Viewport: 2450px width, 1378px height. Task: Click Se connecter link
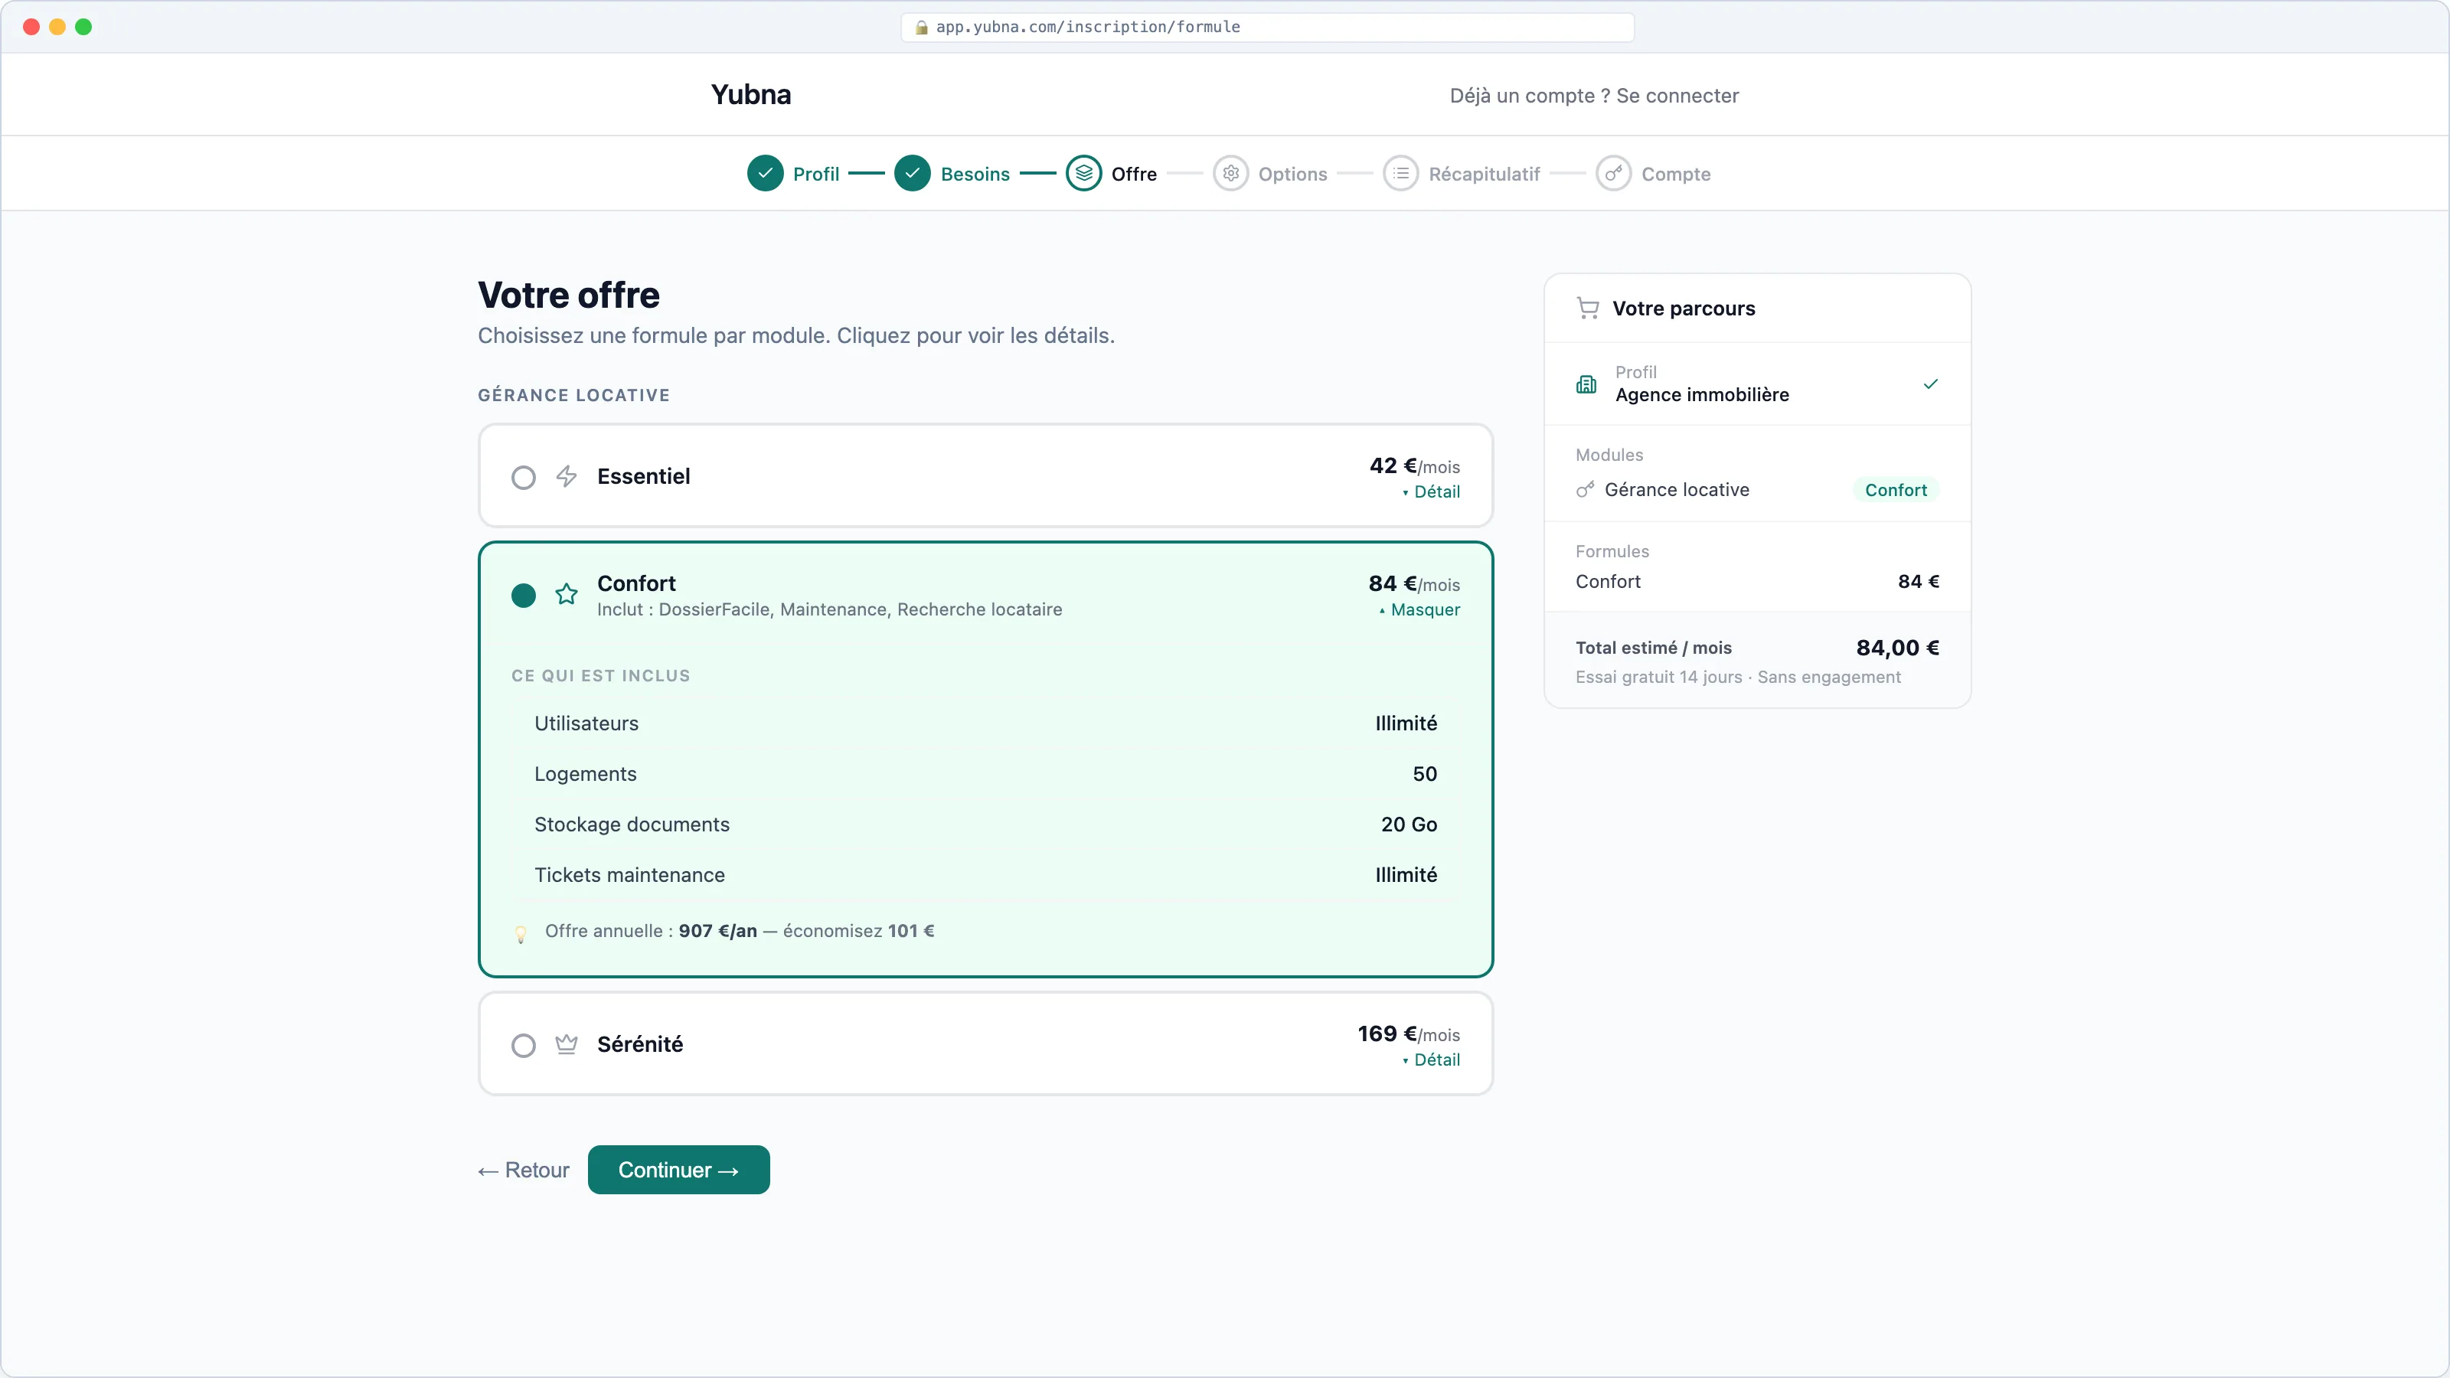[x=1677, y=95]
